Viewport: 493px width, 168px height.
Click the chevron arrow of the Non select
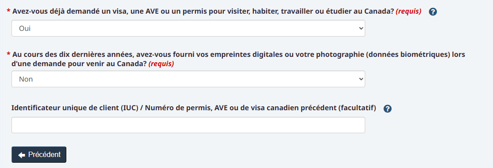click(x=361, y=79)
